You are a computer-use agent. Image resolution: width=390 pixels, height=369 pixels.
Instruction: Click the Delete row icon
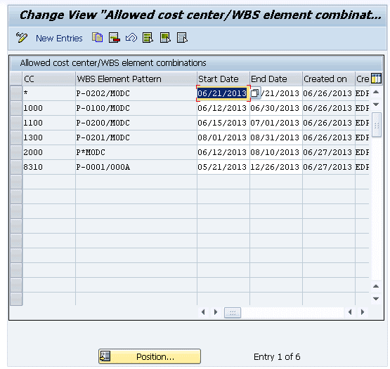pyautogui.click(x=115, y=38)
